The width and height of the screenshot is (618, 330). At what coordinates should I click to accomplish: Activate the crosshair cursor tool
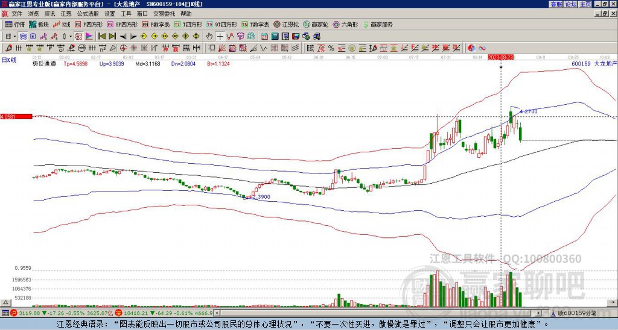(220, 37)
